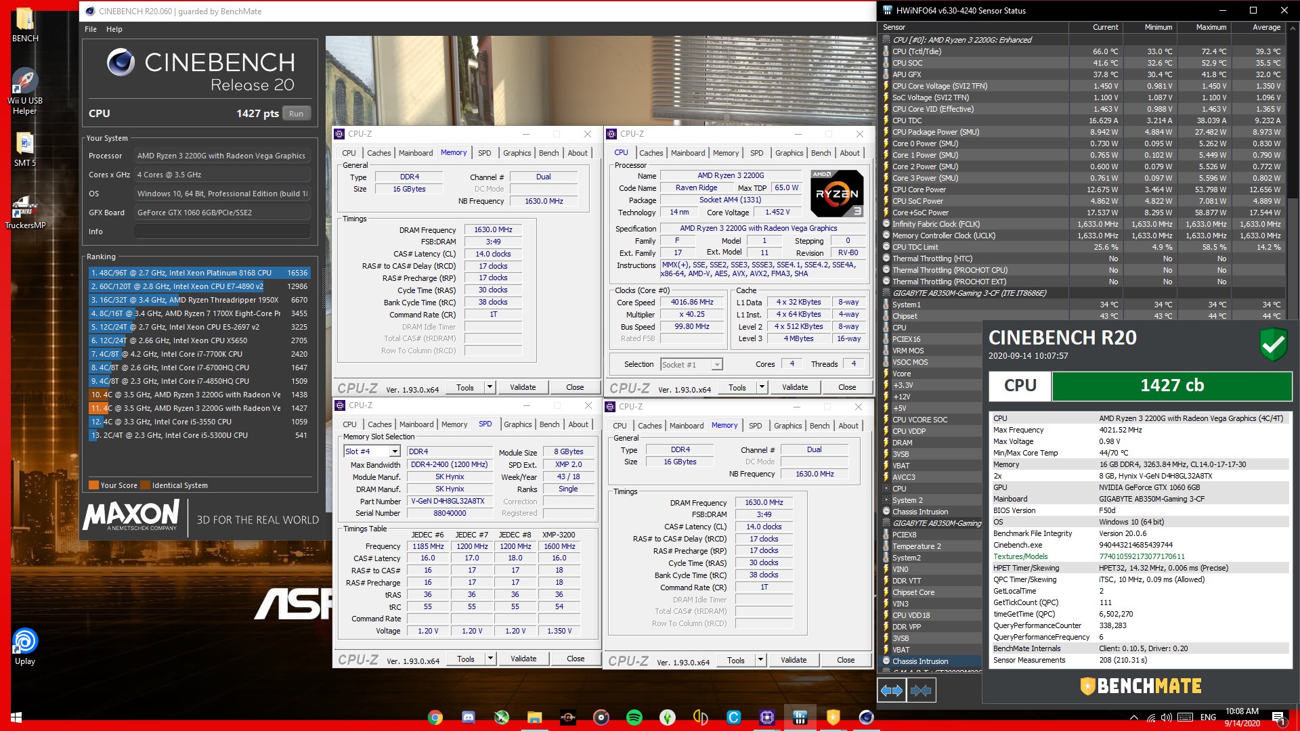Open Mainboard tab in top-right CPU-Z
The image size is (1300, 731).
tap(688, 153)
